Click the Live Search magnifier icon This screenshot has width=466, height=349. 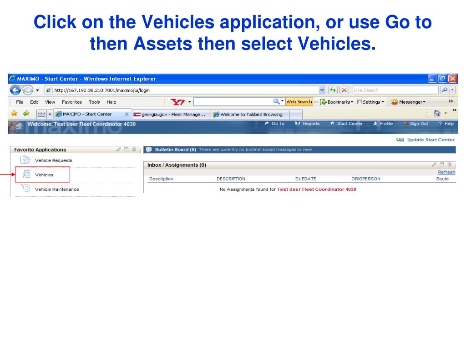coord(445,90)
